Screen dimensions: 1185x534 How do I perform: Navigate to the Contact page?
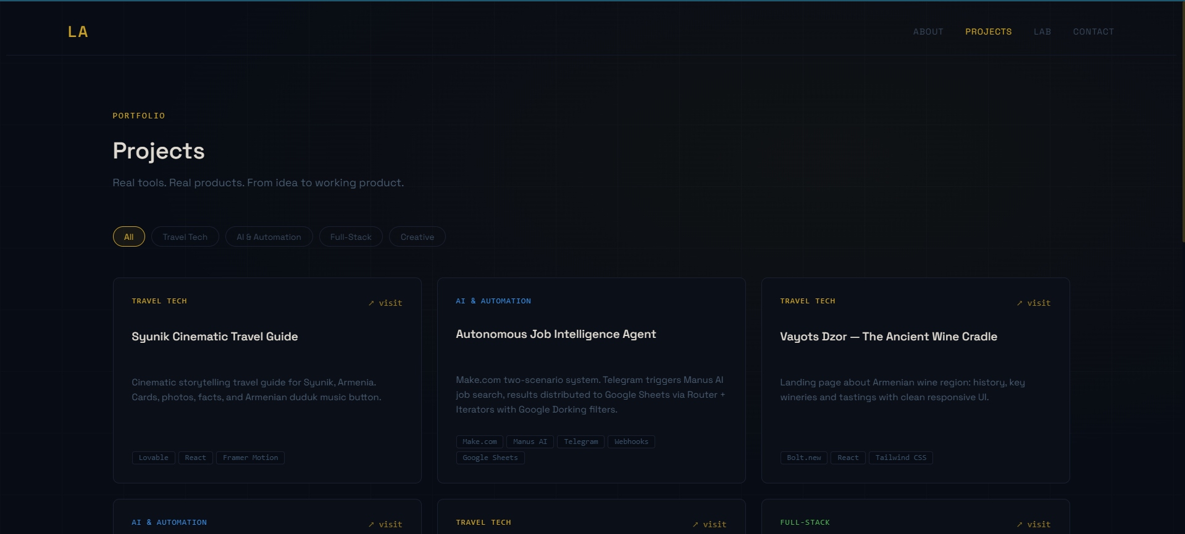(1094, 31)
